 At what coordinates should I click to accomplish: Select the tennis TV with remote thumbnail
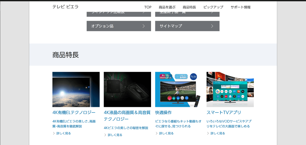click(x=179, y=89)
